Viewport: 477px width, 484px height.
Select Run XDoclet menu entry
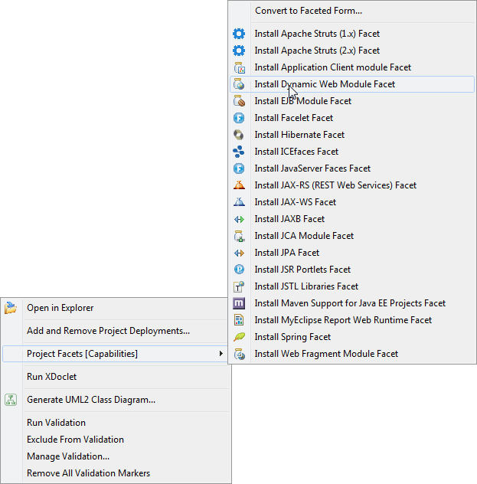[51, 377]
